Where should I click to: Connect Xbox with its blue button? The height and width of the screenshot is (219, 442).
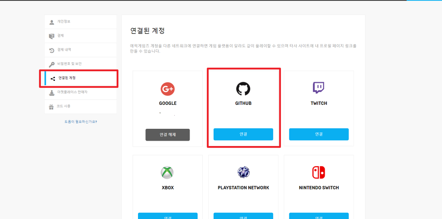(168, 216)
